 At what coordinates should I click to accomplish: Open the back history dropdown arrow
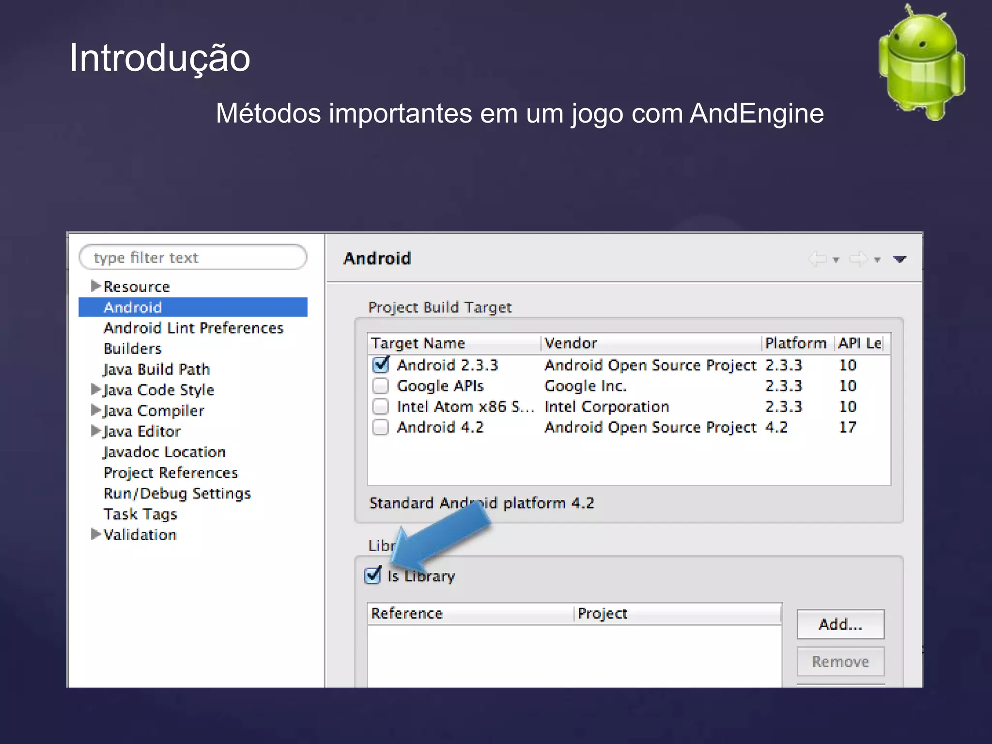(x=836, y=260)
